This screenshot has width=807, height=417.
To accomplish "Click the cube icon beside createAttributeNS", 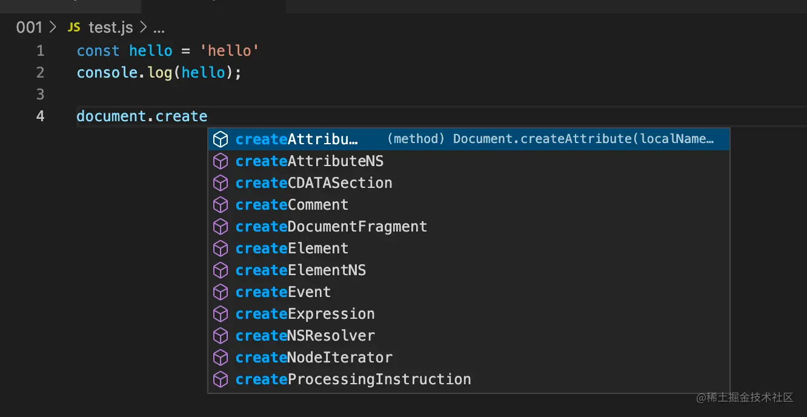I will (221, 161).
